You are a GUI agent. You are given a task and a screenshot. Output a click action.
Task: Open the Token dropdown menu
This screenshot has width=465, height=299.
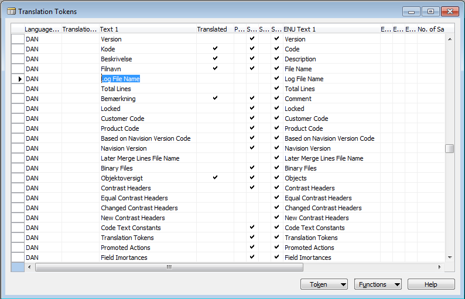(324, 284)
